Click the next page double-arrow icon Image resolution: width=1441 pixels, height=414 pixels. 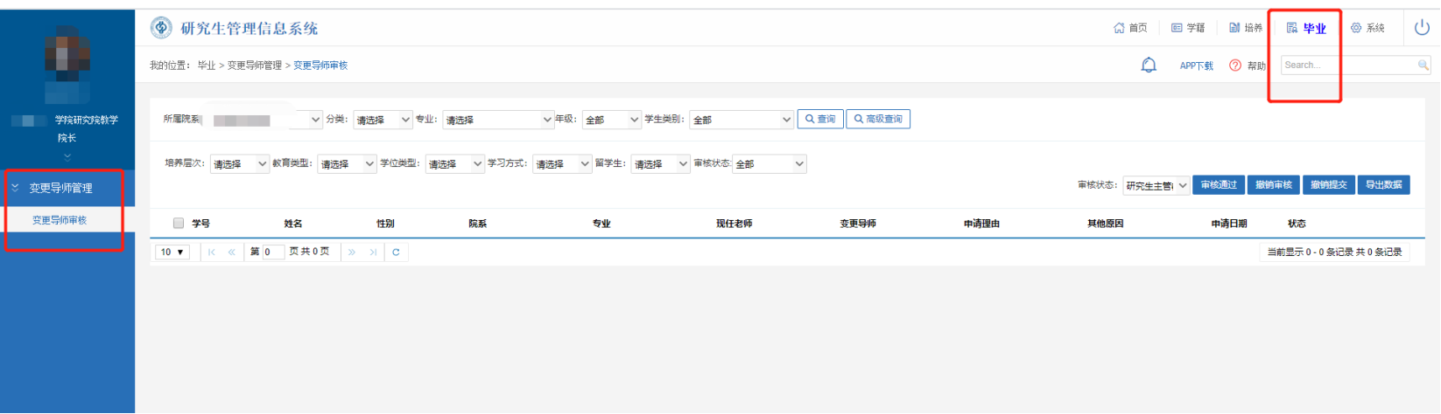(352, 252)
